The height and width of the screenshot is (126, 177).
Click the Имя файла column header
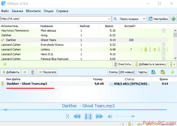point(46,79)
